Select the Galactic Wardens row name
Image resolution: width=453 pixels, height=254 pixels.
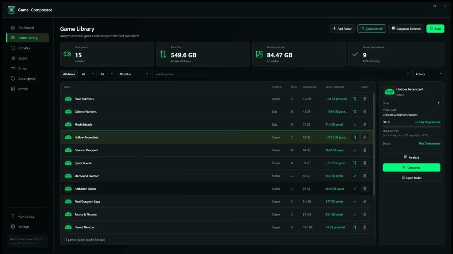85,111
